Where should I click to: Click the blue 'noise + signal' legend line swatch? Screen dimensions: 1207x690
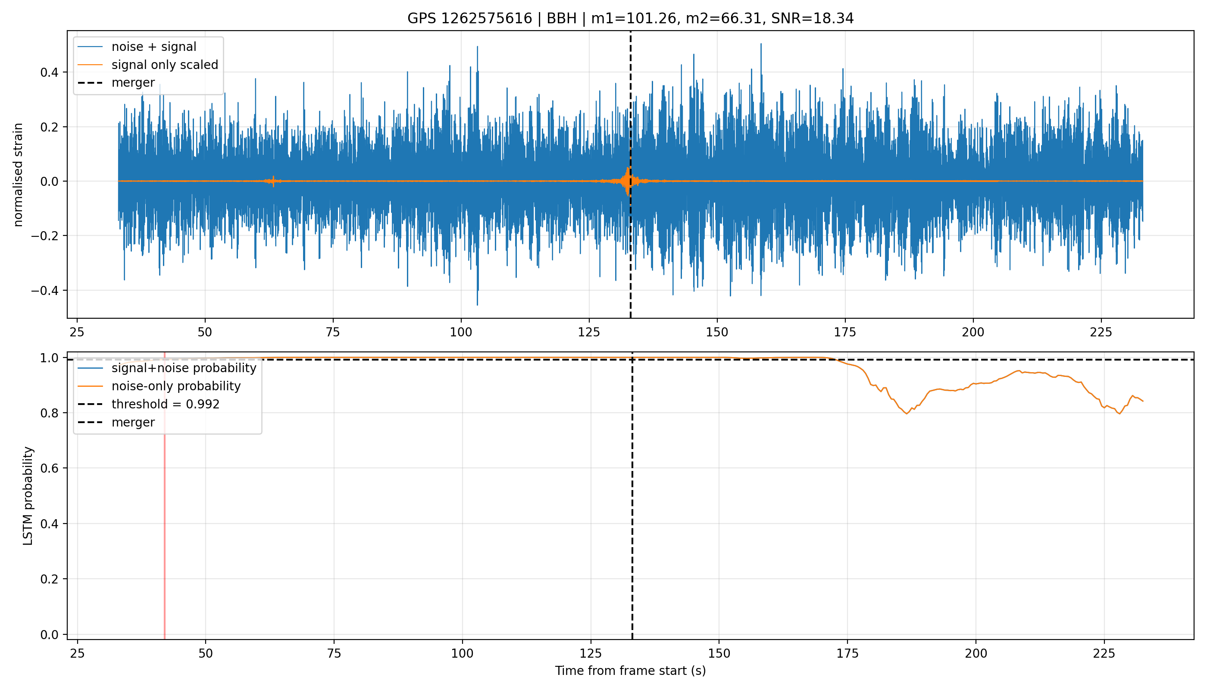(90, 47)
